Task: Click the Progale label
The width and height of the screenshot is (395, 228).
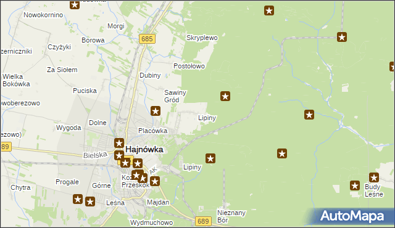Action: (x=67, y=182)
